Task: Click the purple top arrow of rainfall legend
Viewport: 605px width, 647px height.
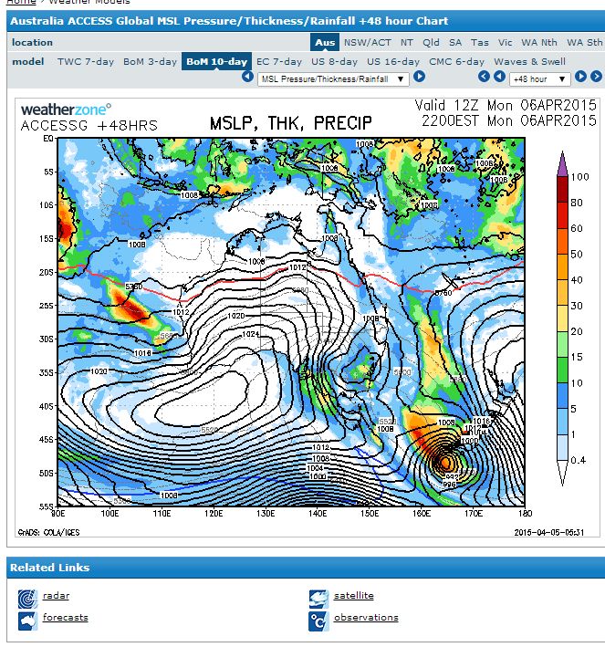Action: [x=562, y=163]
